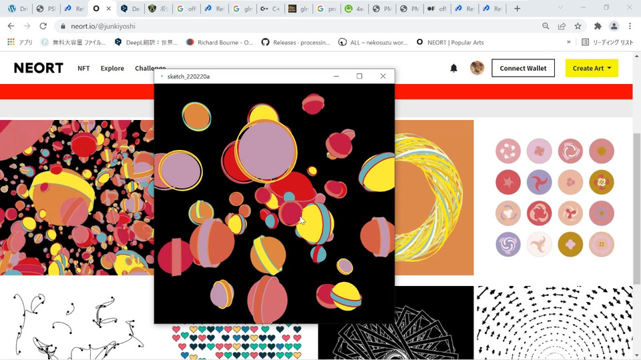Open the black curly lines artwork thumbnail
The width and height of the screenshot is (641, 360).
(x=77, y=323)
